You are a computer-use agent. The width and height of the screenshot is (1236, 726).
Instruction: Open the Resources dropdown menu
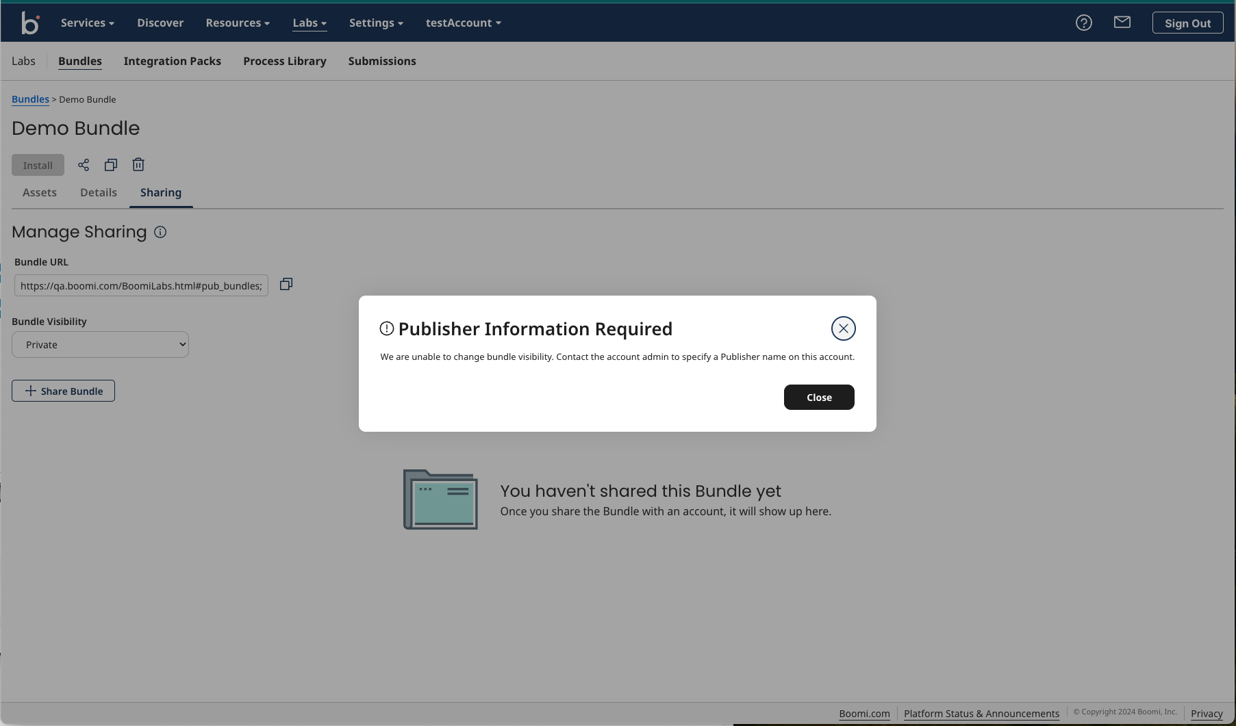tap(237, 23)
